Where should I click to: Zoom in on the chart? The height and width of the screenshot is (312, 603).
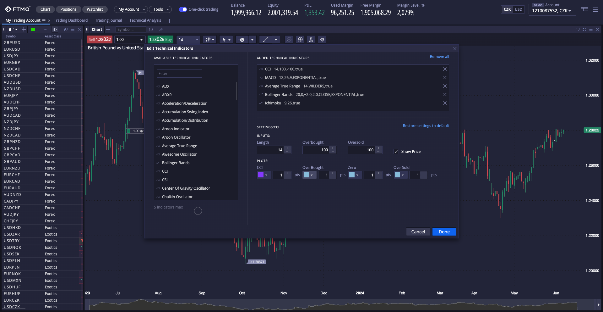coord(300,40)
